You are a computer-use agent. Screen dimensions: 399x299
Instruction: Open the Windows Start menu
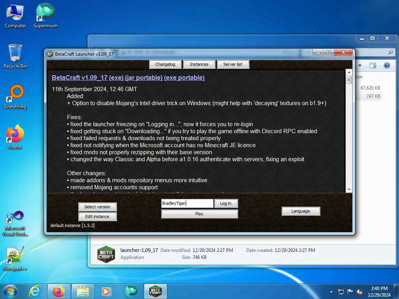pos(10,291)
